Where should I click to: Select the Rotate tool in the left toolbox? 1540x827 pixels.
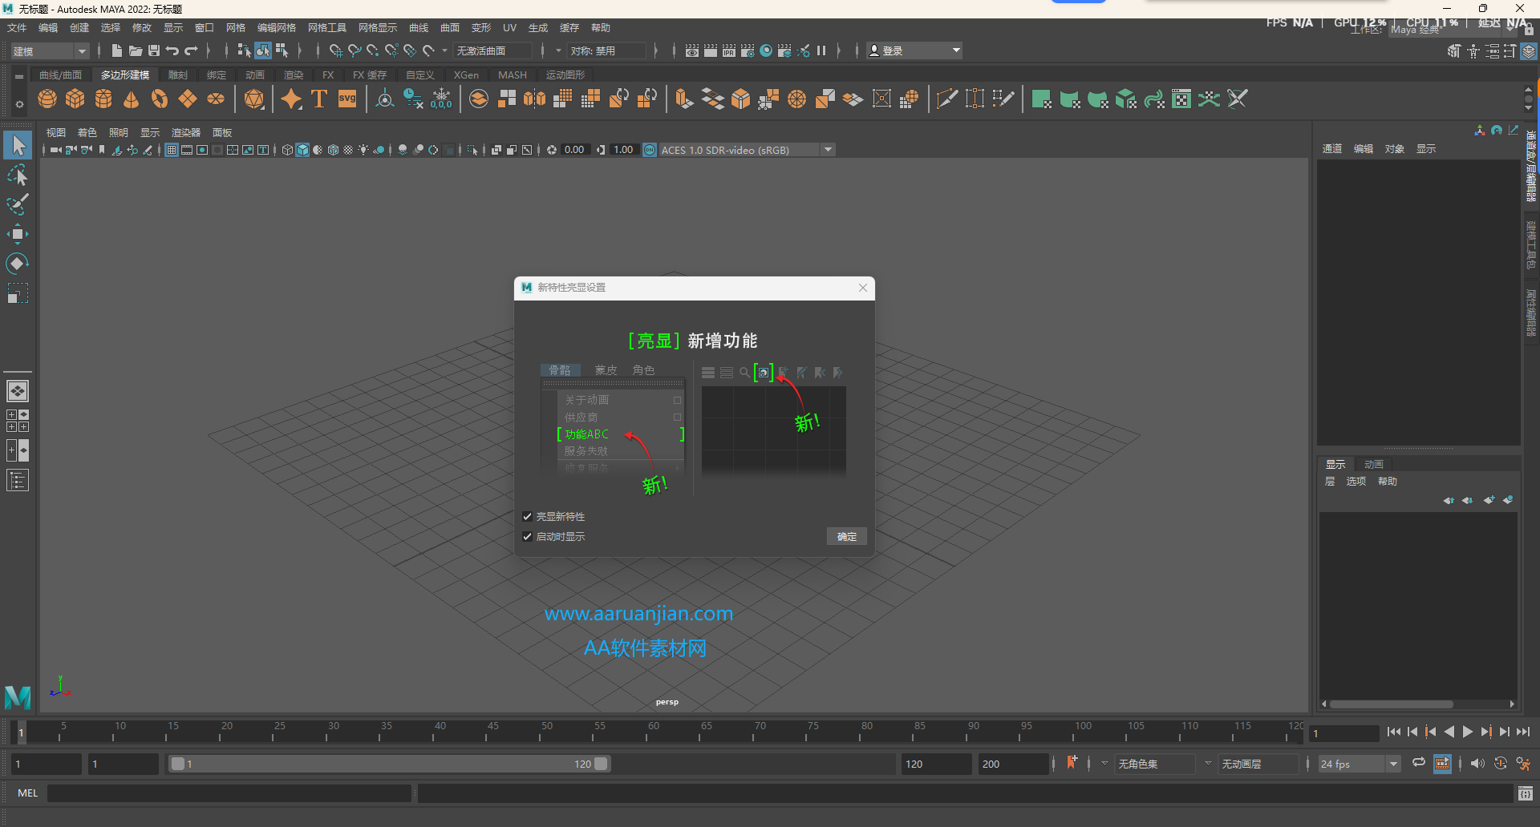click(18, 264)
